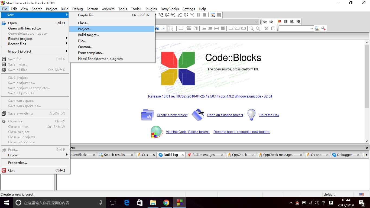This screenshot has width=370, height=208.
Task: Click the start page scrollbar down arrow
Action: (x=367, y=141)
